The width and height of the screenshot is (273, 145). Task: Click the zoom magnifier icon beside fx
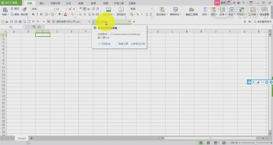[x=34, y=27]
